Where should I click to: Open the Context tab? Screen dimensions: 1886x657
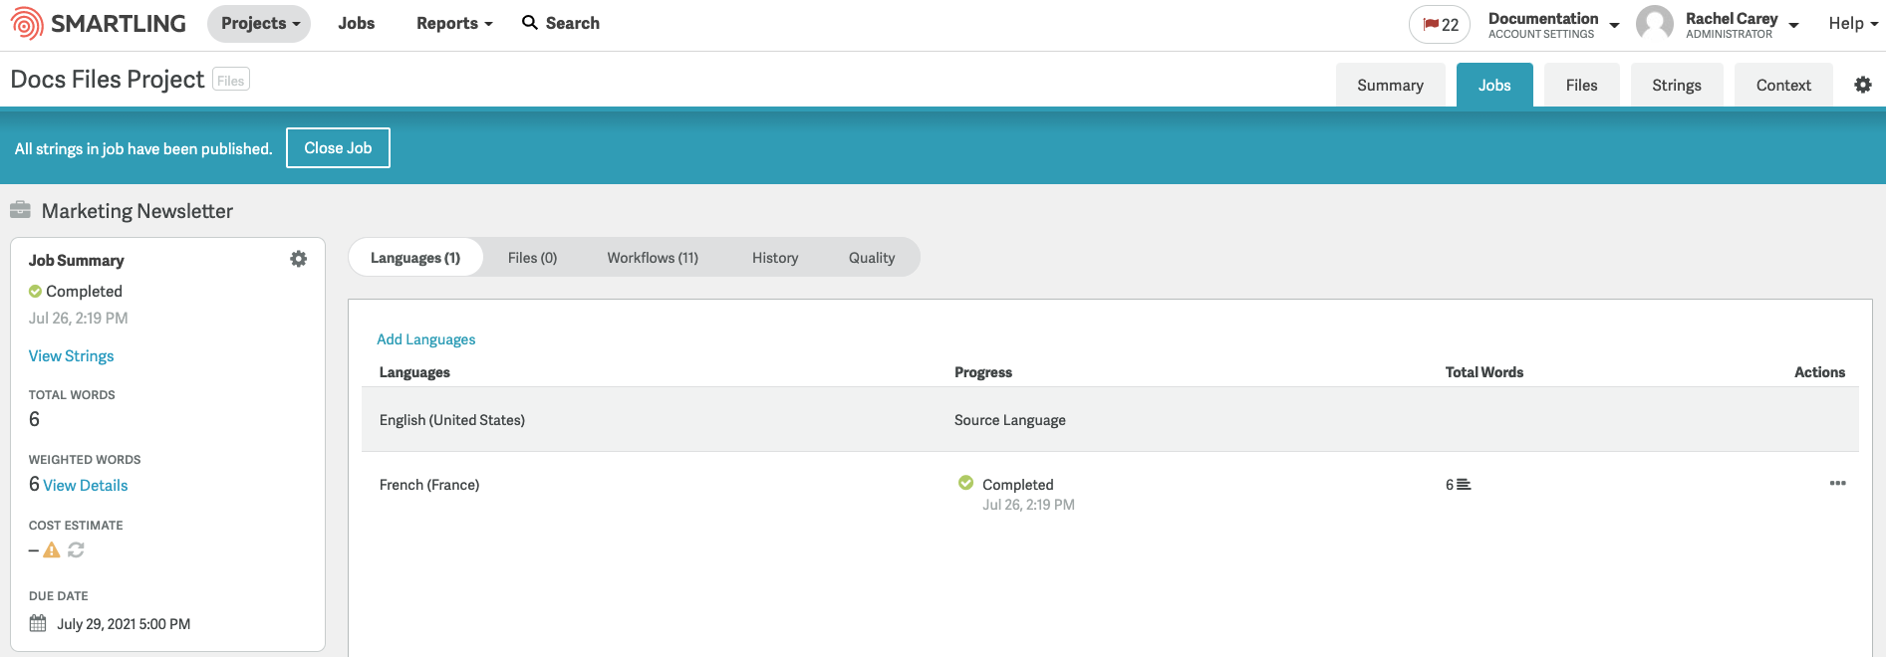1783,85
